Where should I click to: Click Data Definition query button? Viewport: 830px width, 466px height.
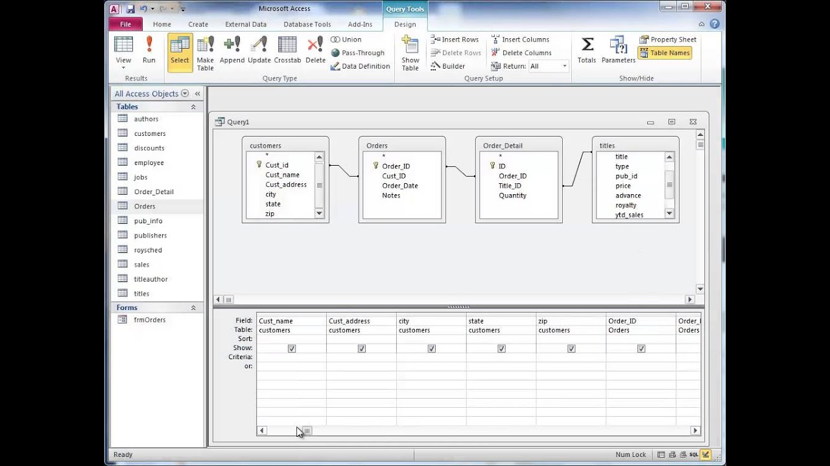point(360,66)
